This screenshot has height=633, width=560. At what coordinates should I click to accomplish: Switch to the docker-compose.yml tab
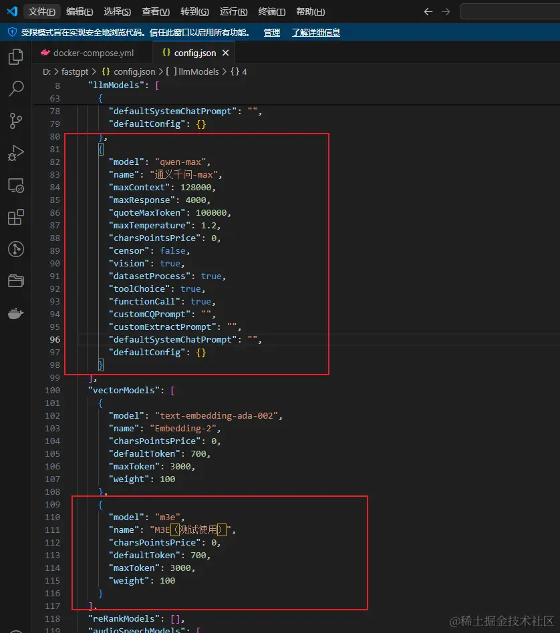click(x=93, y=53)
